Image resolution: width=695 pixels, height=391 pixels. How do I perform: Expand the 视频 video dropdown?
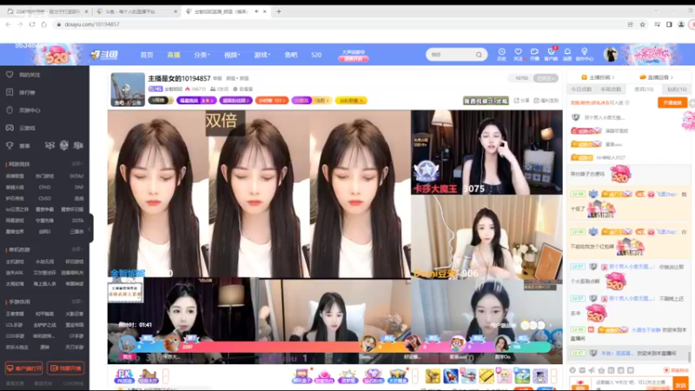231,55
